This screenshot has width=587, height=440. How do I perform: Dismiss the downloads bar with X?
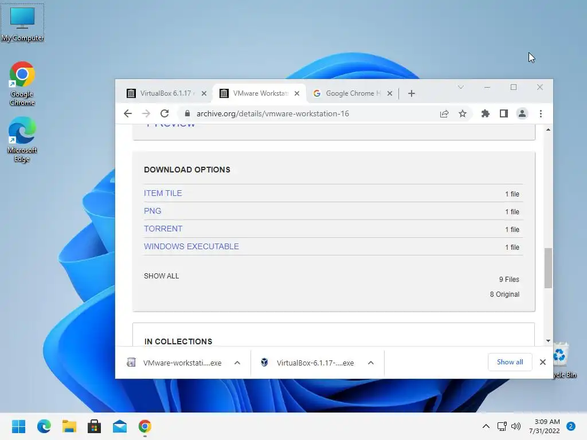(x=543, y=362)
